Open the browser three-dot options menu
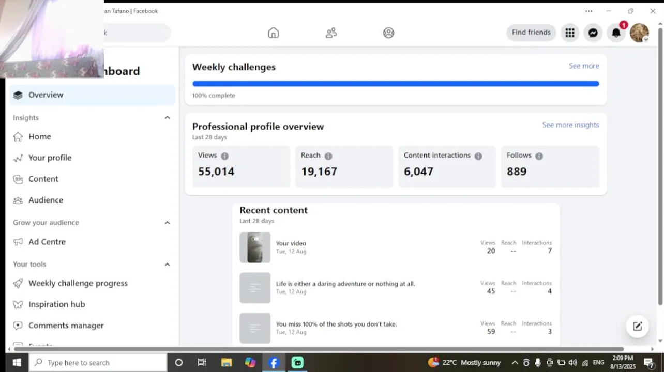 click(x=588, y=11)
